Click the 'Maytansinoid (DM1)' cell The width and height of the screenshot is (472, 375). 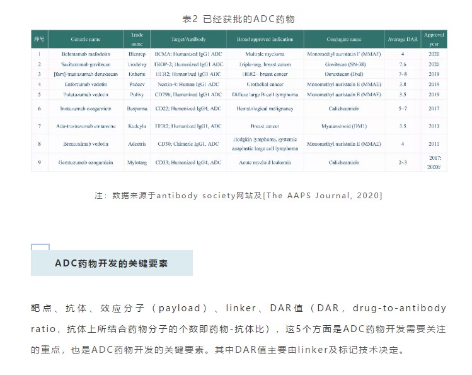coord(344,126)
